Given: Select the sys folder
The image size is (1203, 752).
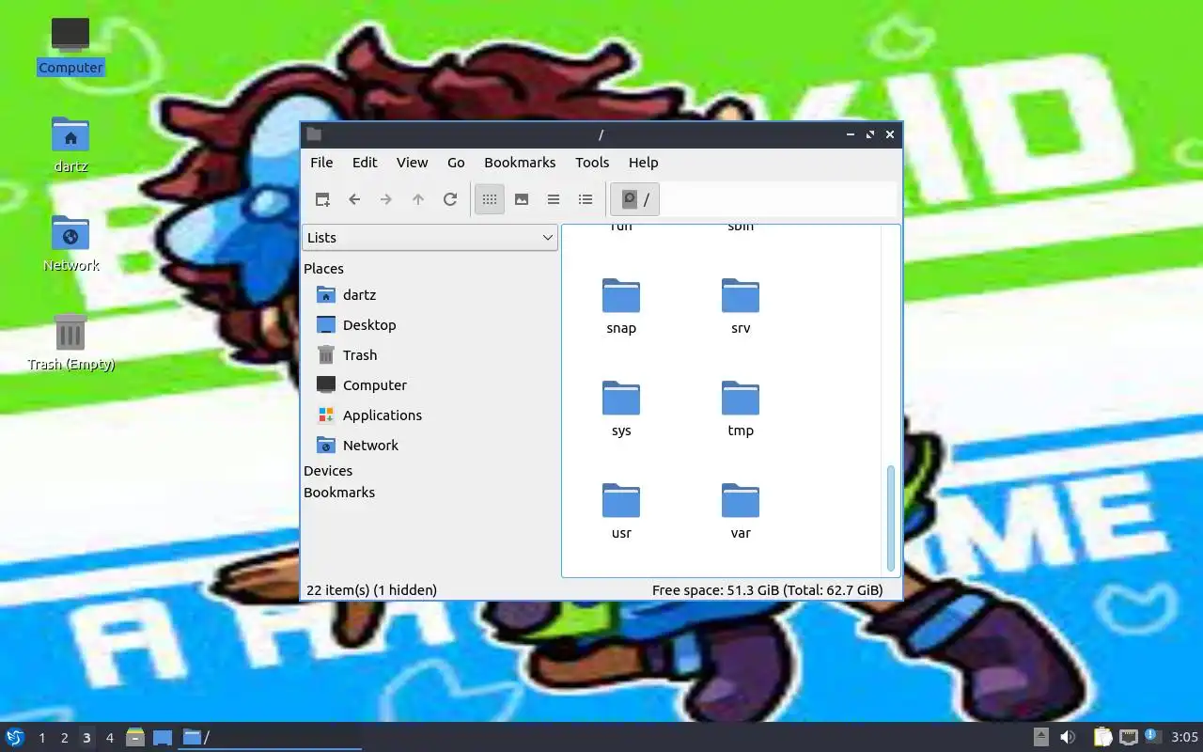Looking at the screenshot, I should coord(621,410).
